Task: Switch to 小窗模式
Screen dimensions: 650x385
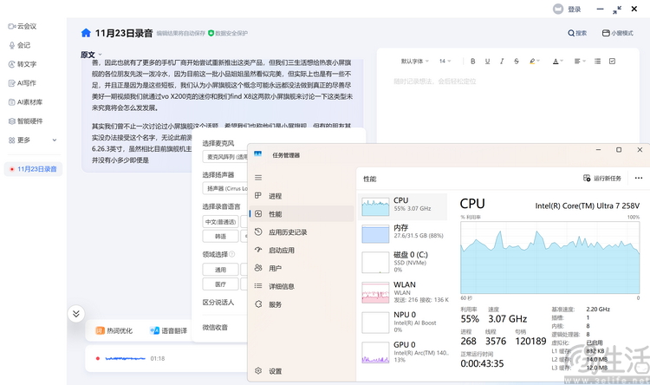Action: (618, 33)
